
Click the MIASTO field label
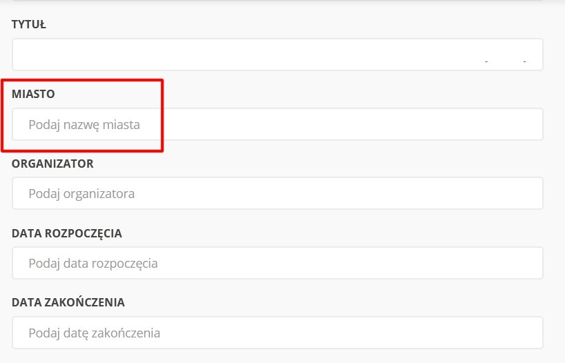pyautogui.click(x=33, y=93)
